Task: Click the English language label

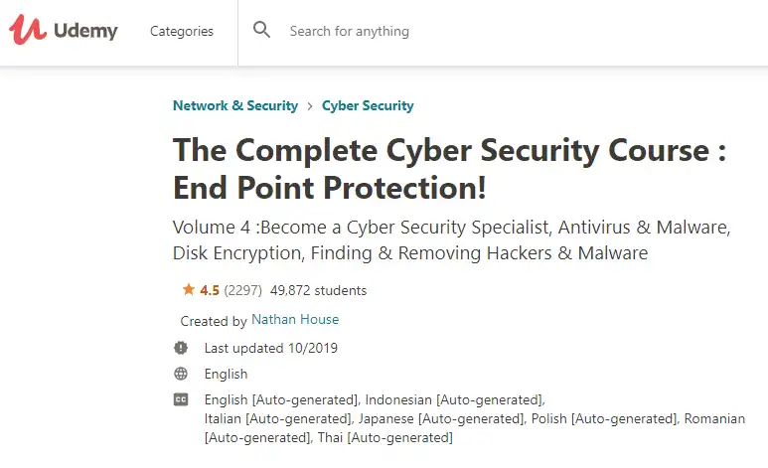Action: click(226, 374)
